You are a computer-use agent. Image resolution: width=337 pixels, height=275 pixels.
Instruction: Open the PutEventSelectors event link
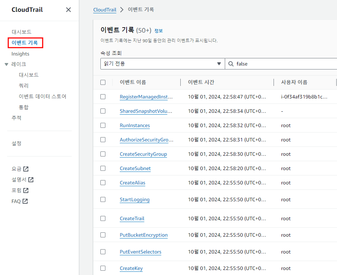pyautogui.click(x=141, y=252)
